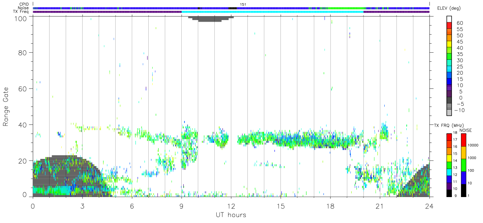The width and height of the screenshot is (483, 223).
Task: Click the 21 tick on UT hours axis
Action: coord(380,206)
